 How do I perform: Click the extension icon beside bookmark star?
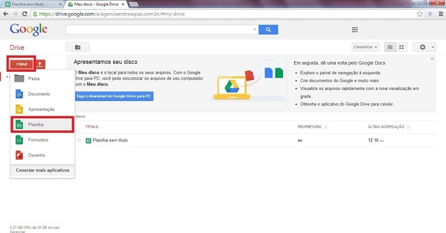[430, 14]
